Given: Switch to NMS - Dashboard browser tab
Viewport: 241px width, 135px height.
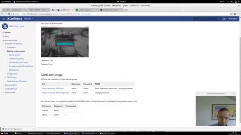Looking at the screenshot, I should pyautogui.click(x=14, y=10).
